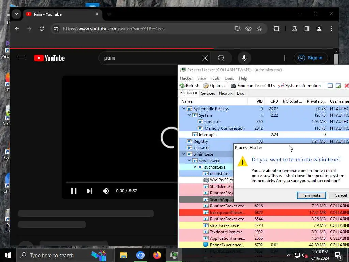The image size is (349, 262).
Task: Collapse the System process tree node
Action: click(x=189, y=115)
